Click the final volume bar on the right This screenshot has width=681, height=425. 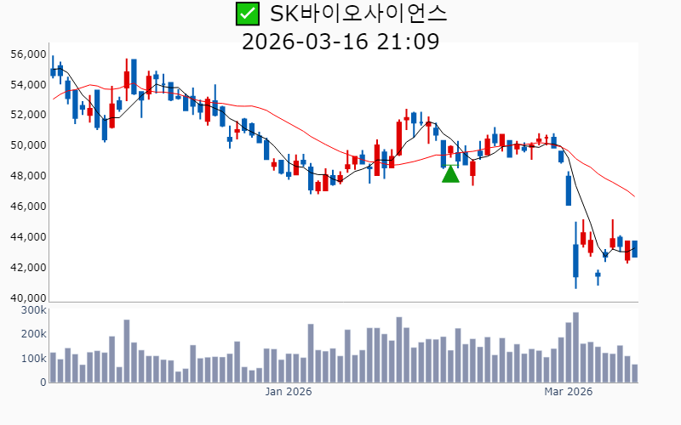click(634, 373)
